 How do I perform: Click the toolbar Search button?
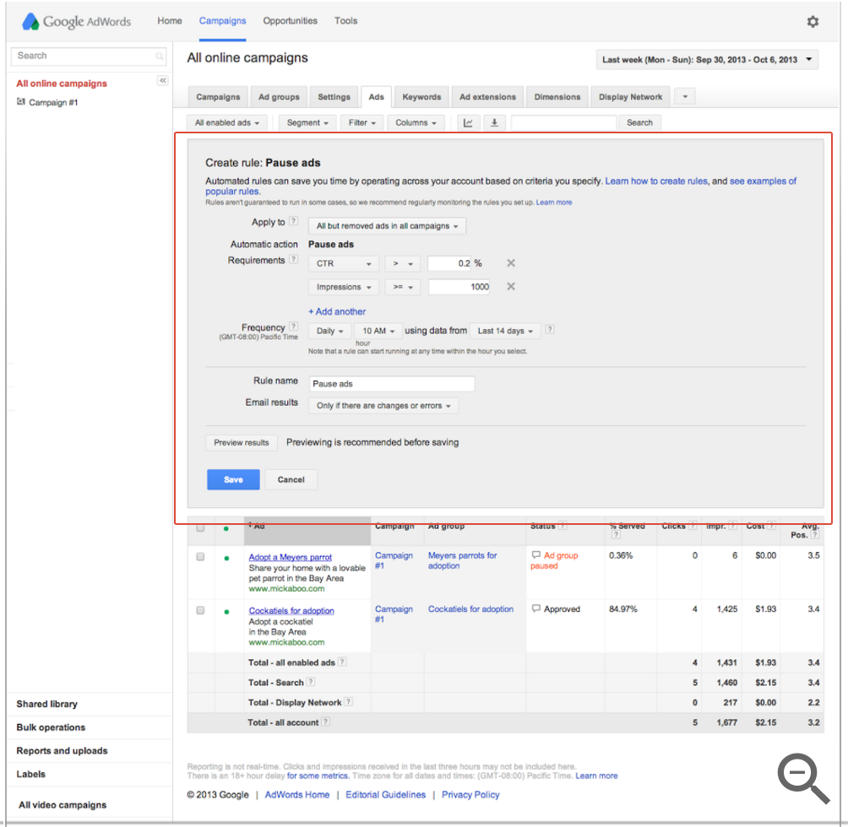(639, 122)
